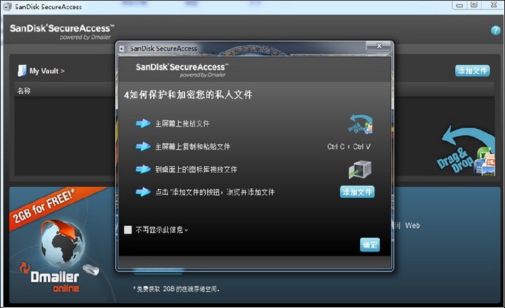This screenshot has height=308, width=505.
Task: Click 添加文件 button in main window
Action: click(x=473, y=71)
